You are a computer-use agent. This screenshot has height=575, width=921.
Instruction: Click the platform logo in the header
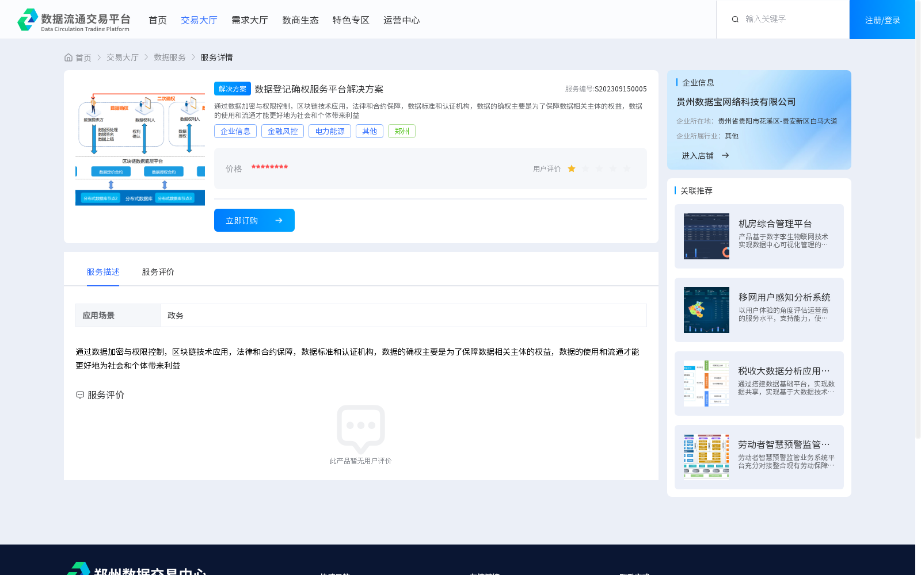tap(74, 20)
